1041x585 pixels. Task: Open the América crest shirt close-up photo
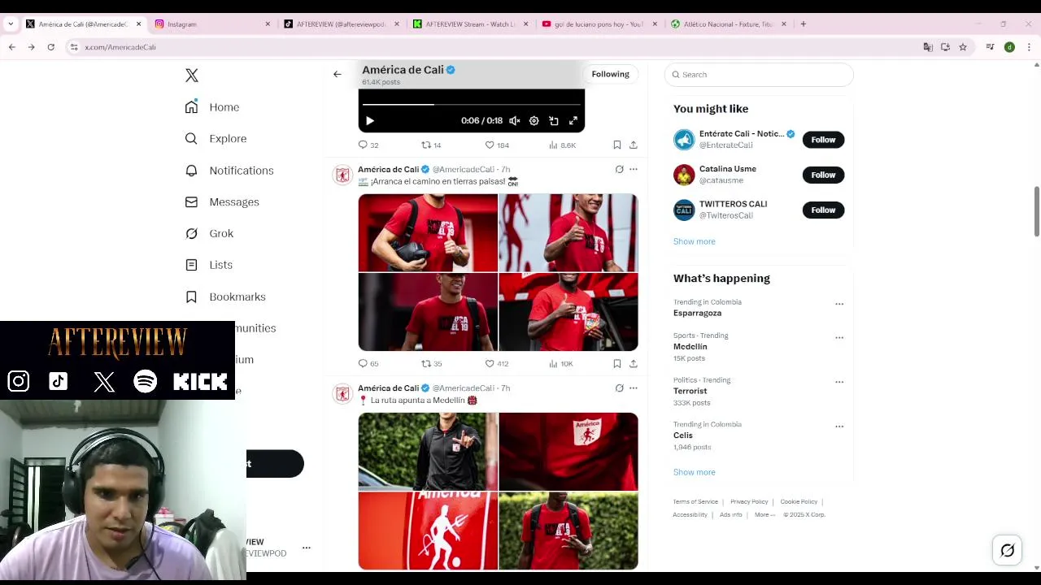tap(568, 451)
